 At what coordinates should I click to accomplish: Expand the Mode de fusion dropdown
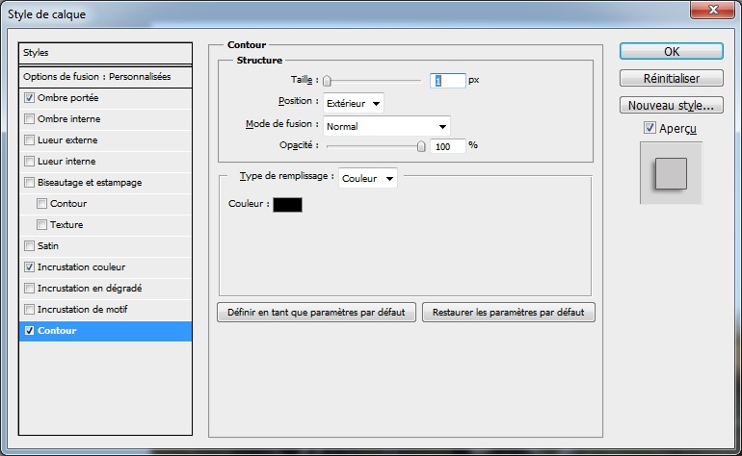tap(386, 126)
